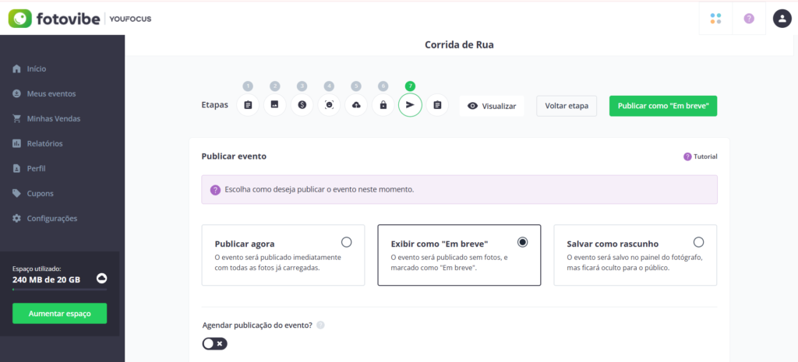The height and width of the screenshot is (362, 798).
Task: Open step 1 clipboard icon in Etapas
Action: (x=248, y=105)
